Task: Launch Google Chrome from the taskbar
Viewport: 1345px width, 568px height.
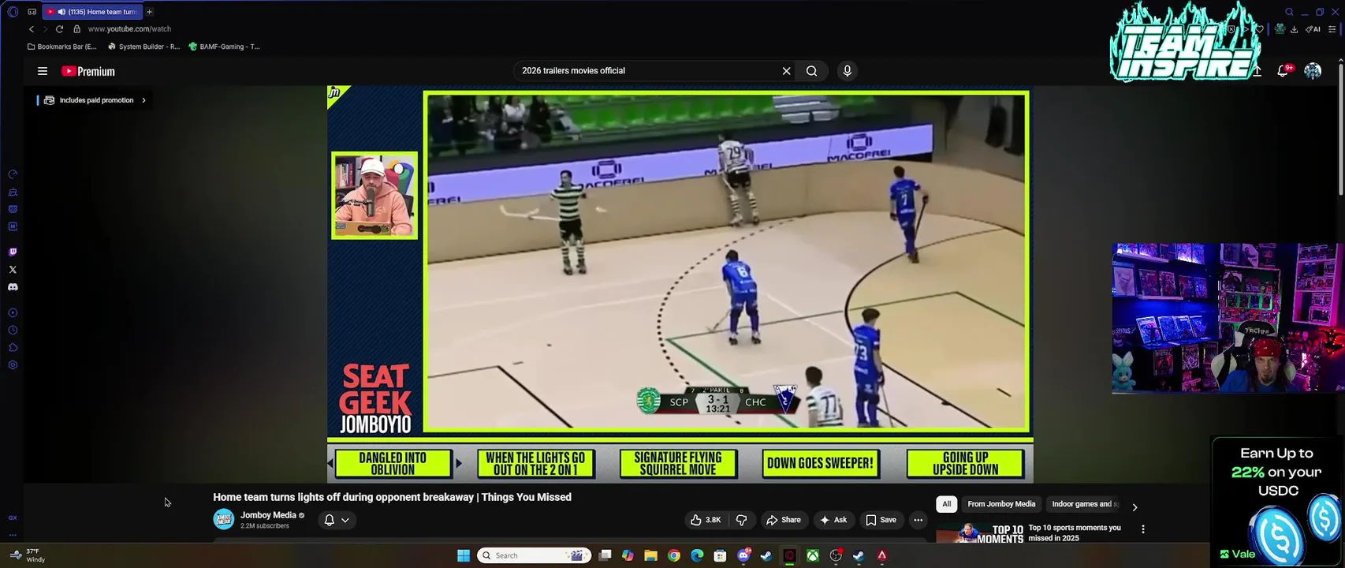Action: pos(673,555)
